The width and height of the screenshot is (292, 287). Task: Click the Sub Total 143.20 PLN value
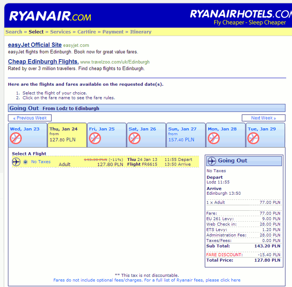pyautogui.click(x=267, y=246)
